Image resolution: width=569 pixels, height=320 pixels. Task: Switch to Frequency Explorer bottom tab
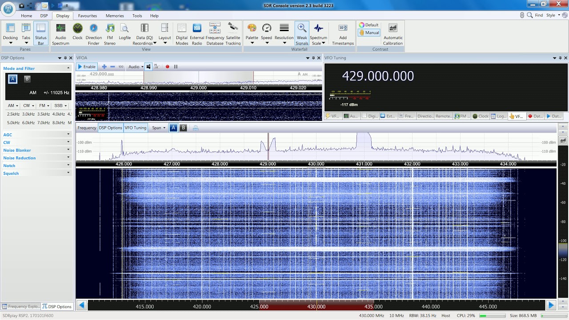[x=21, y=307]
